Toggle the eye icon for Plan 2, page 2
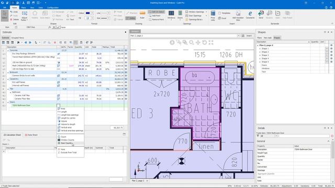 click(x=331, y=45)
